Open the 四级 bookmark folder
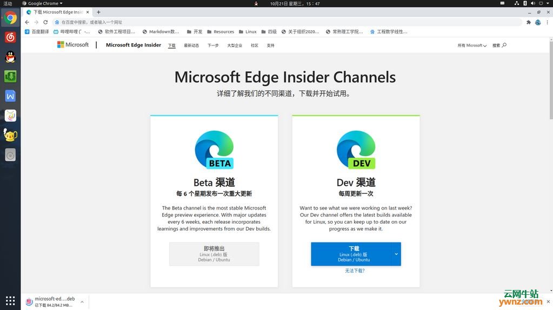Screen dimensions: 553x310 (x=269, y=32)
